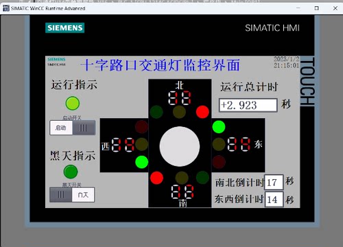Click the bright green light on west arm

coord(142,162)
